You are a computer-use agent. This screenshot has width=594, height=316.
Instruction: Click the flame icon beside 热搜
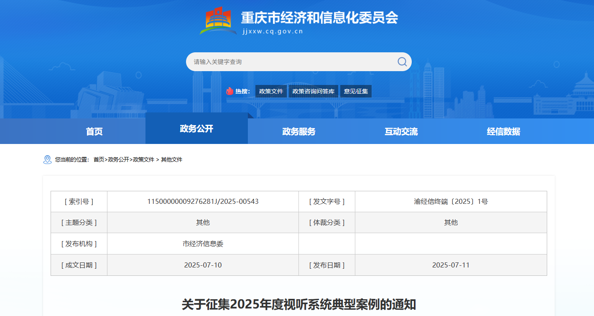(x=229, y=91)
